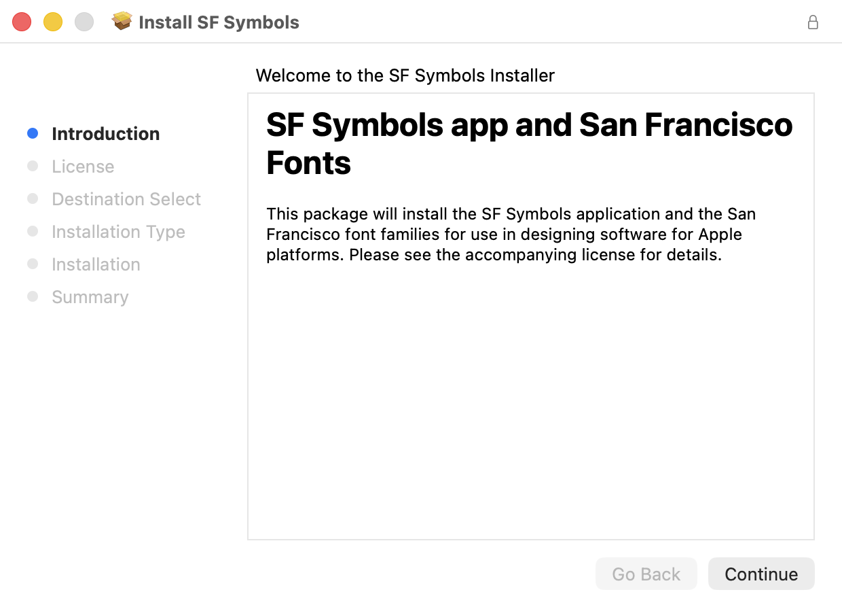Click the package box icon beside the window title
The height and width of the screenshot is (609, 842).
[x=122, y=22]
